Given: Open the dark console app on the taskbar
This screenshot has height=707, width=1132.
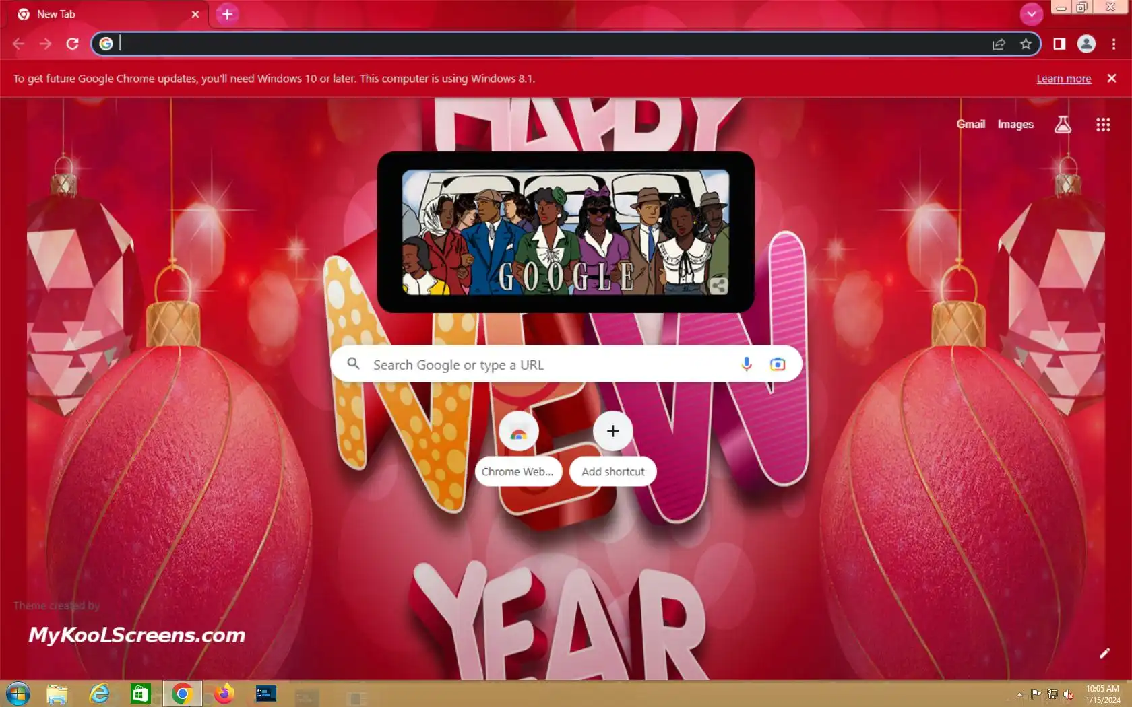Looking at the screenshot, I should pos(265,694).
